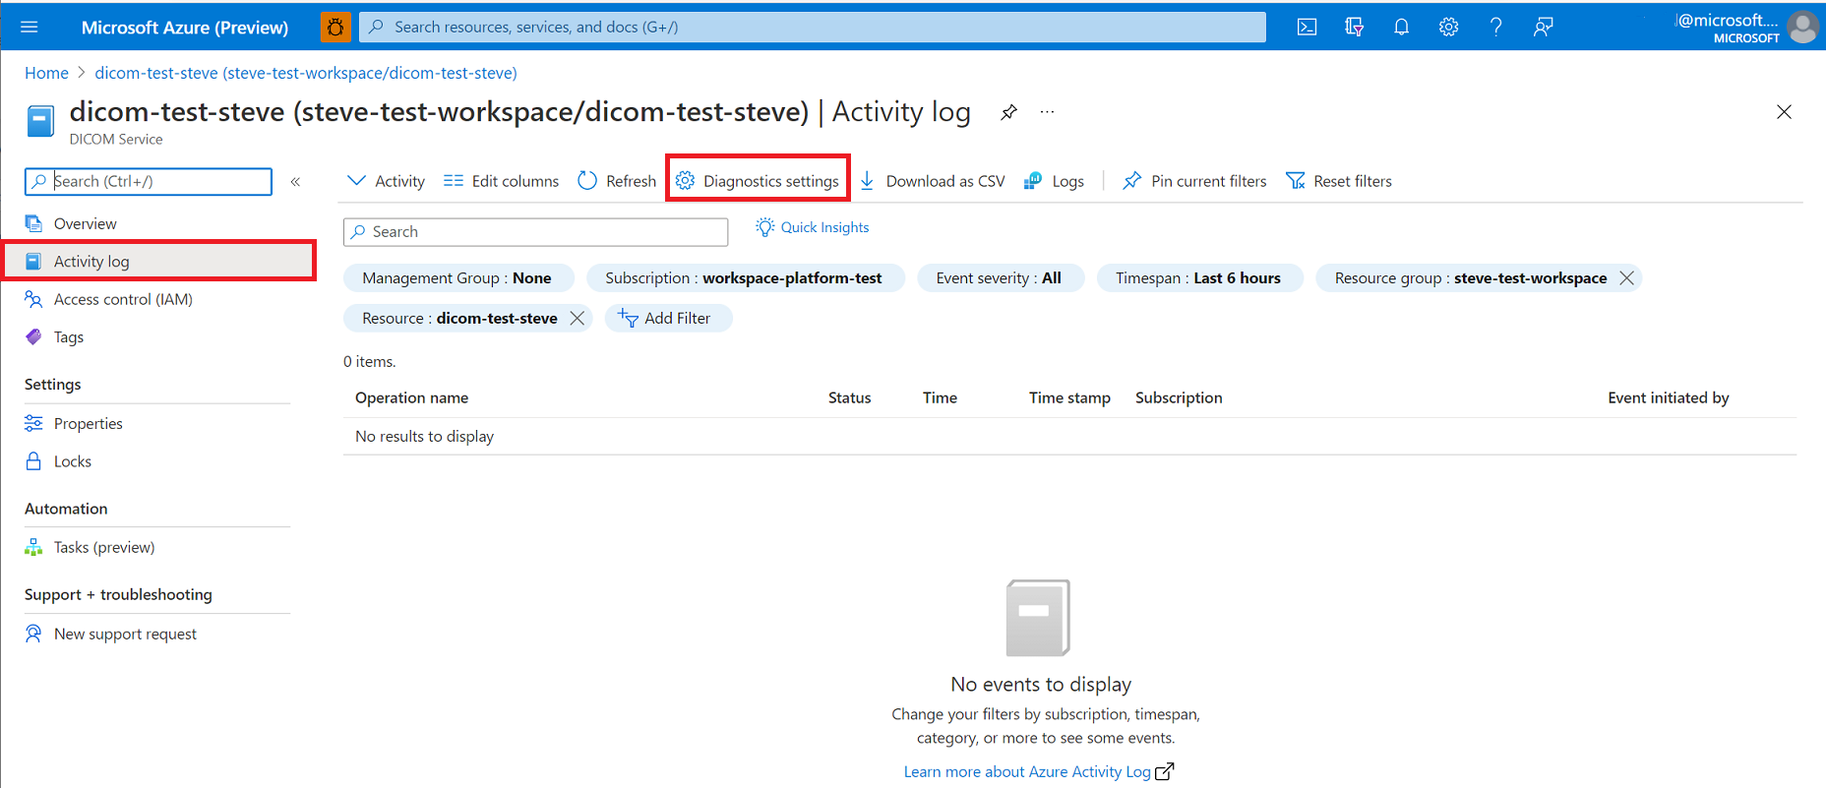The image size is (1826, 788).
Task: Open Quick Insights
Action: coord(813,227)
